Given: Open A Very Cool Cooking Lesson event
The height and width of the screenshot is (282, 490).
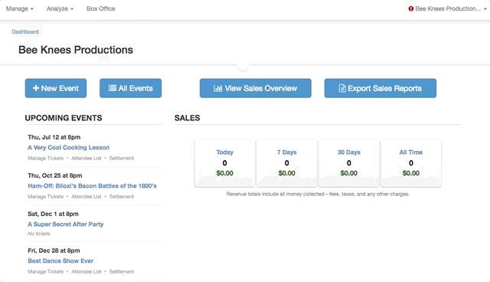Looking at the screenshot, I should (x=68, y=147).
